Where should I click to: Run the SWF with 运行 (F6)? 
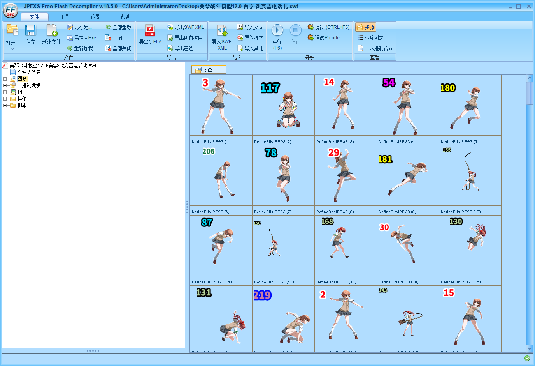coord(277,37)
